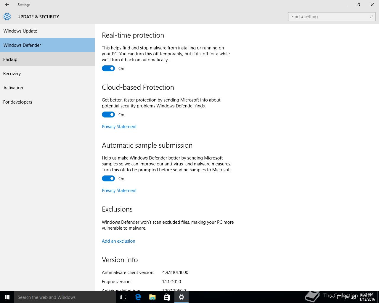
Task: Click the Exclusions heading
Action: coord(117,209)
